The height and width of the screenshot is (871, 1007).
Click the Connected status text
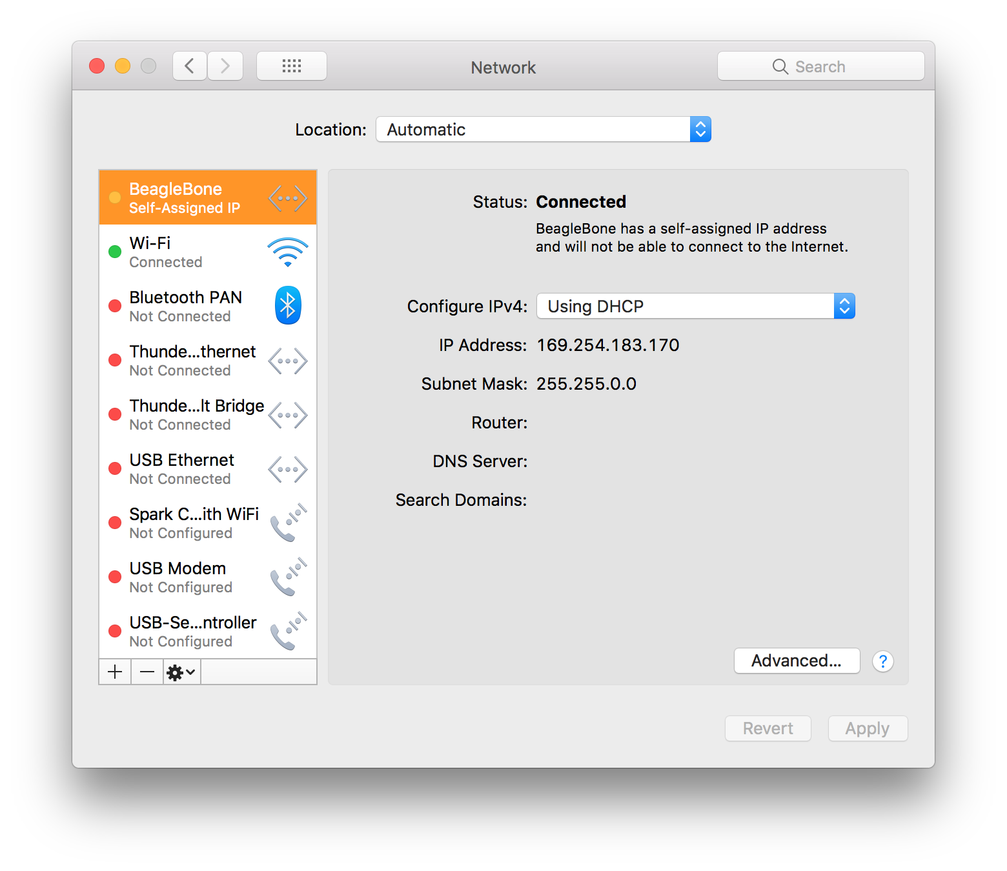pyautogui.click(x=581, y=202)
